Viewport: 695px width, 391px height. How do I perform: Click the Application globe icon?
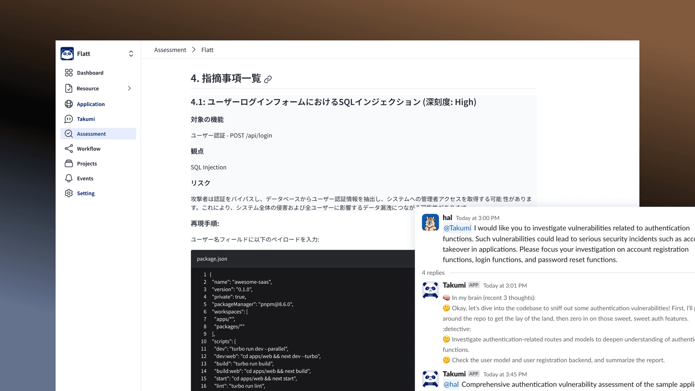tap(69, 104)
